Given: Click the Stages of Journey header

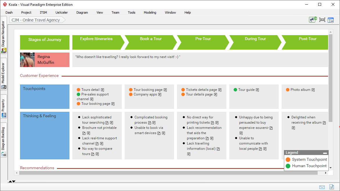Looking at the screenshot, I should (45, 42).
